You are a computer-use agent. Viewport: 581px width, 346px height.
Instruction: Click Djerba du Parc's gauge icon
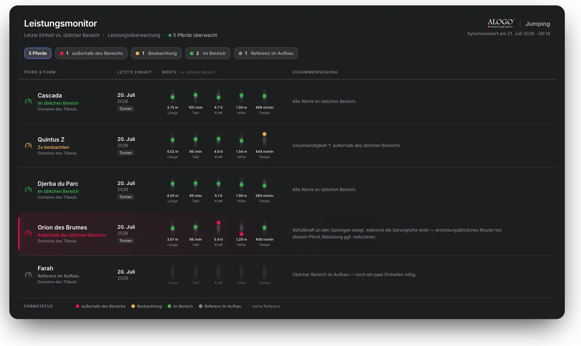[x=28, y=190]
